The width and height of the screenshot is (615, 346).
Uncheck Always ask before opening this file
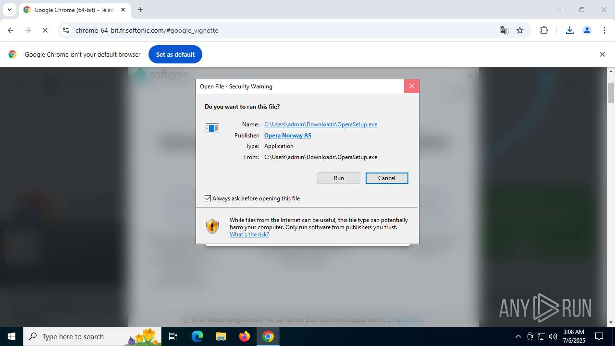coord(208,198)
